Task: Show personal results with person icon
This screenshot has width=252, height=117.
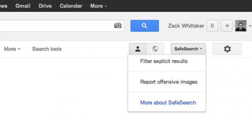Action: click(138, 49)
